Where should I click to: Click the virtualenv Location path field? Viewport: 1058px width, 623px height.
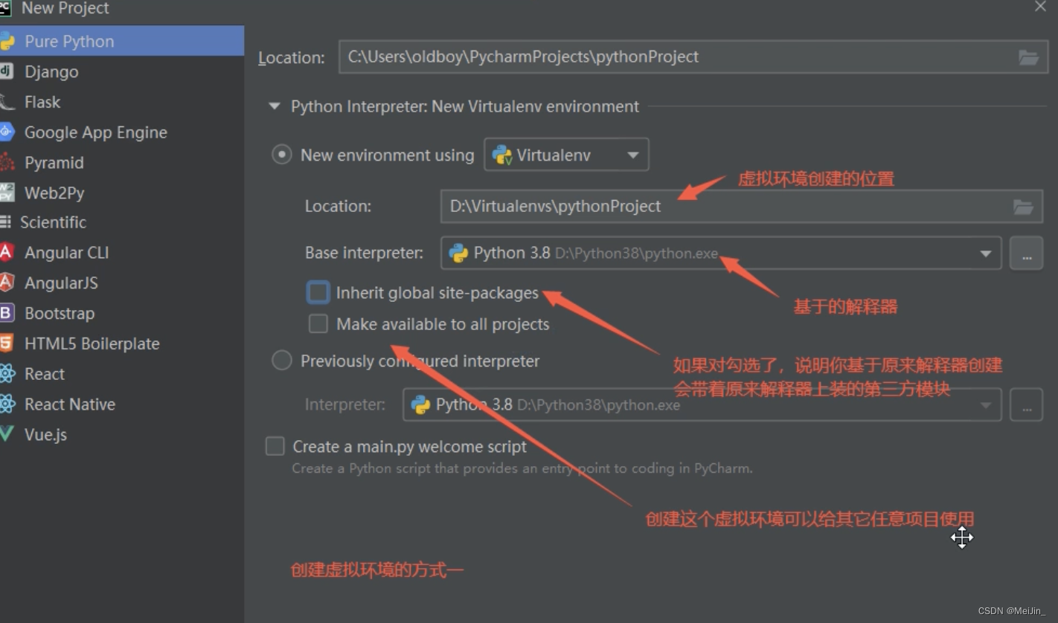coord(741,207)
